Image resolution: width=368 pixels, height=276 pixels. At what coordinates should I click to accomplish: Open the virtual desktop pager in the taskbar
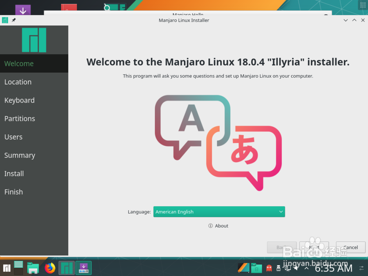pos(18,268)
